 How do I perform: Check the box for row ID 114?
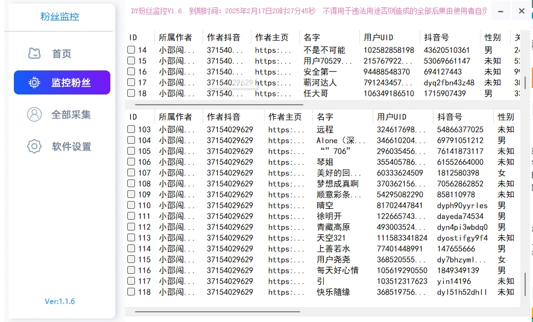point(131,249)
